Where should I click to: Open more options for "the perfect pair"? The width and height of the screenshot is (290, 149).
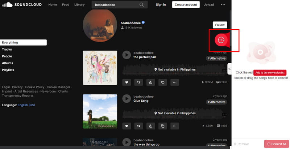tap(175, 82)
